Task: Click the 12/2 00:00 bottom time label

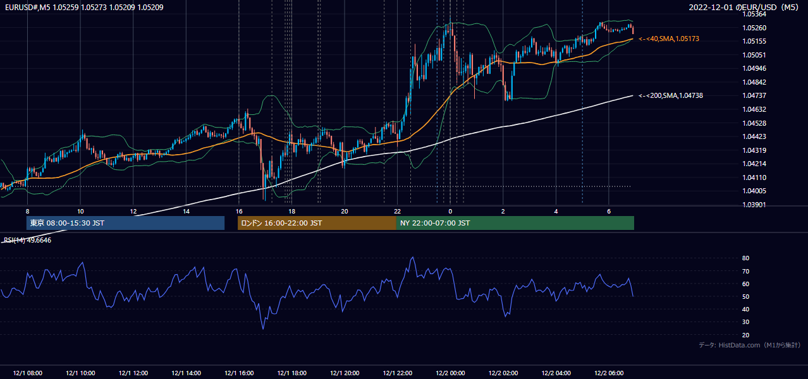Action: pos(450,373)
